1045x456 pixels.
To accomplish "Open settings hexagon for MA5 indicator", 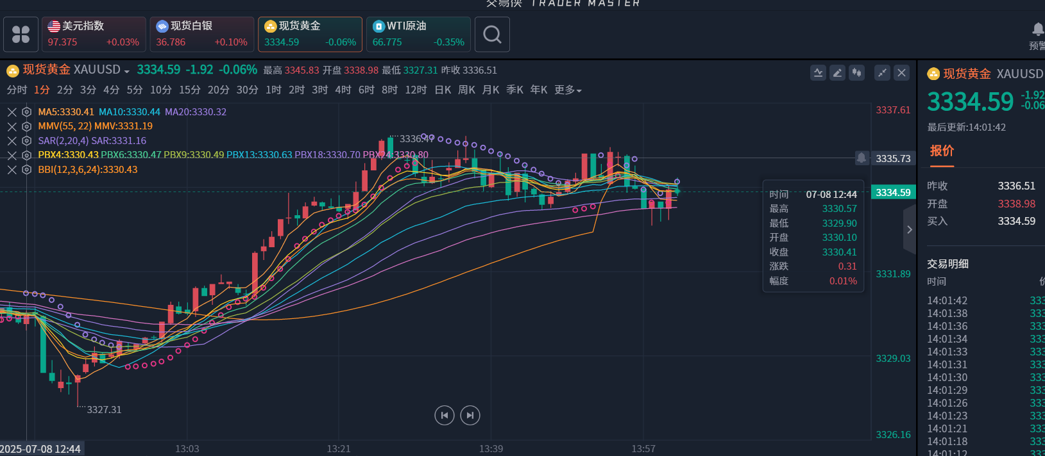I will coord(26,112).
